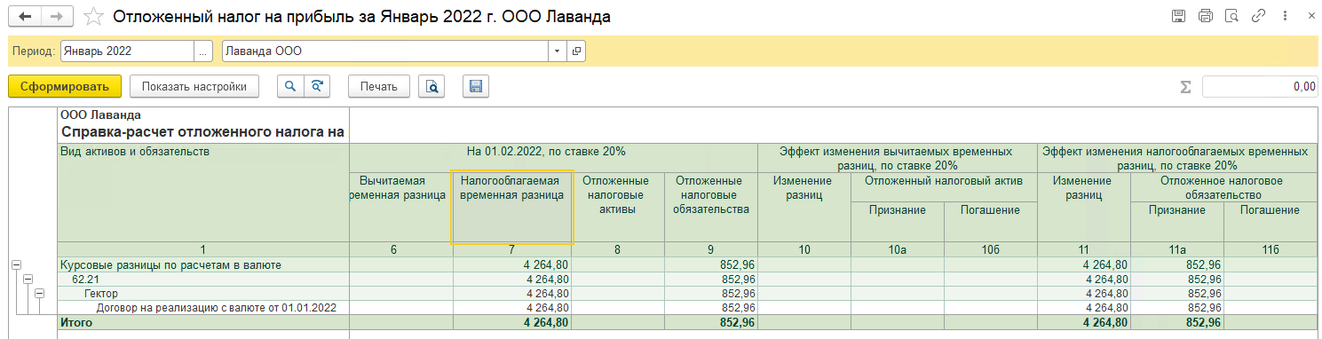Click the Сформировать button
The height and width of the screenshot is (339, 1322).
pos(64,86)
